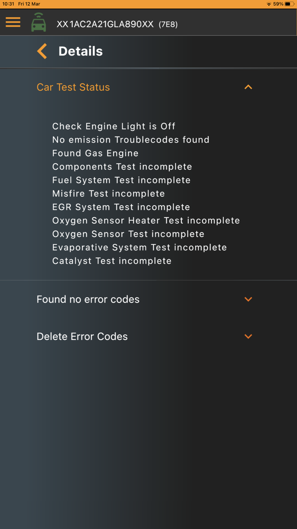
Task: Expand Found no error codes chevron
Action: [x=248, y=299]
